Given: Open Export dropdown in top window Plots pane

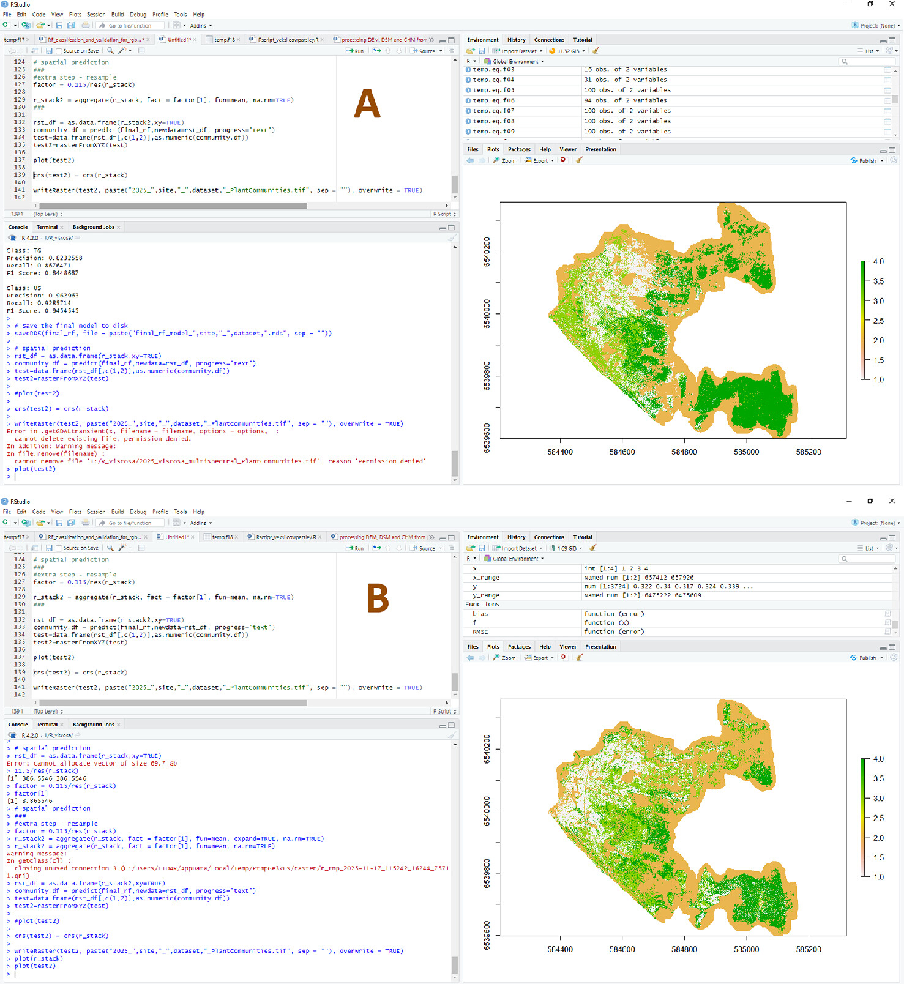Looking at the screenshot, I should click(x=539, y=160).
